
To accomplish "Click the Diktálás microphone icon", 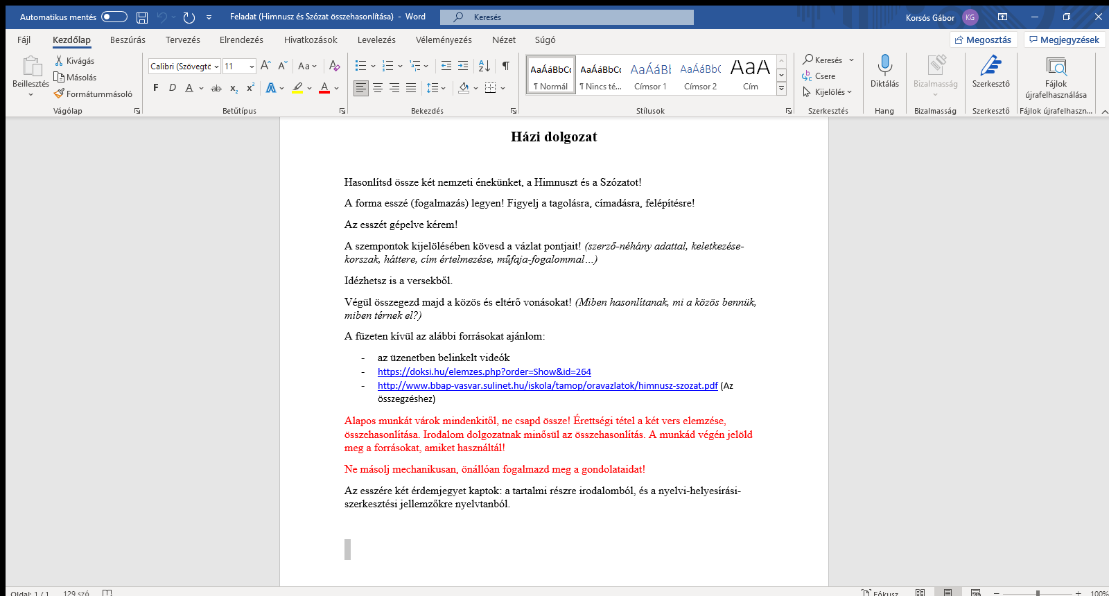I will click(884, 65).
